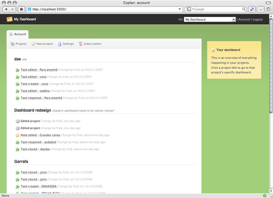Open Task reopened - asdadsd link

pos(38,142)
